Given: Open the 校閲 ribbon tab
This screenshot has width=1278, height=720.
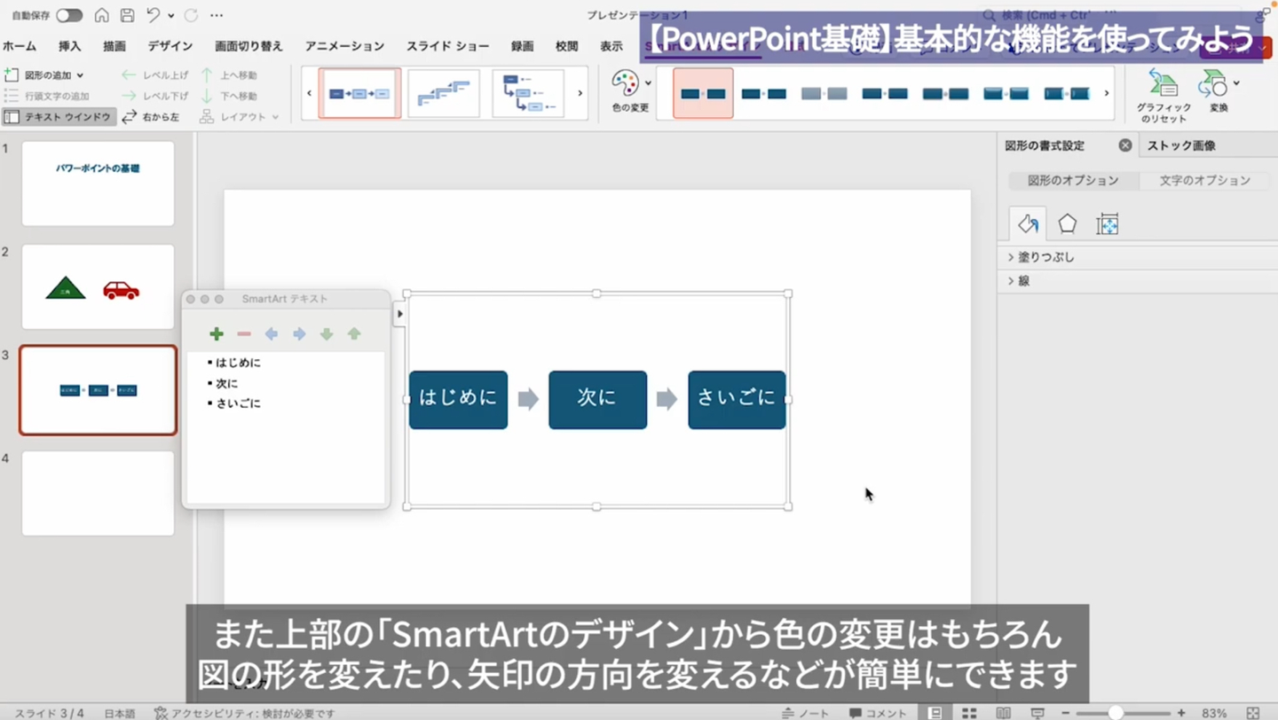Looking at the screenshot, I should tap(566, 46).
